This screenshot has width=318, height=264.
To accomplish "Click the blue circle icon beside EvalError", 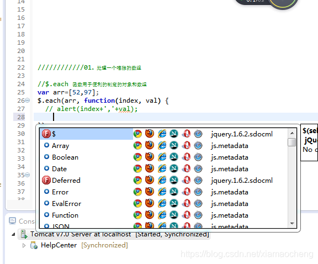I will click(x=46, y=203).
